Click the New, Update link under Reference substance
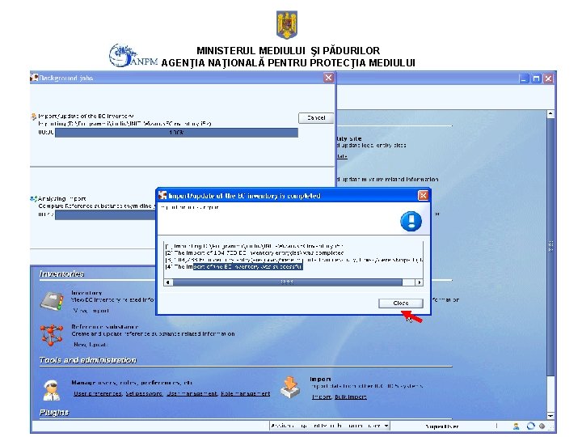The width and height of the screenshot is (582, 437). (x=91, y=345)
